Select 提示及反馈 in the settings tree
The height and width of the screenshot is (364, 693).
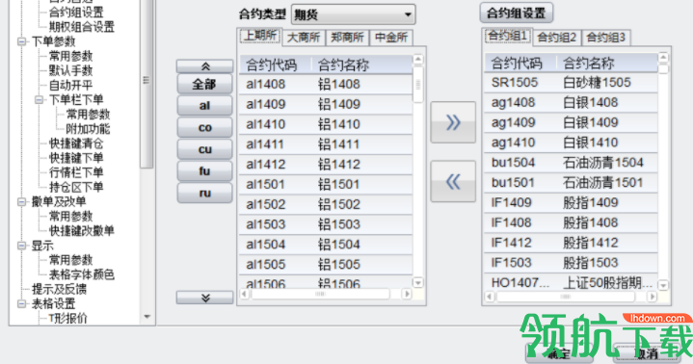coord(59,289)
